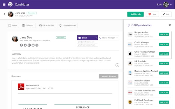Open Scott user account dropdown arrow
This screenshot has height=109, width=175.
[171, 5]
